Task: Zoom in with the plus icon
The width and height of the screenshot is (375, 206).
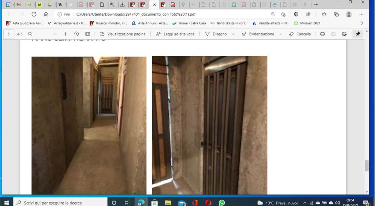Action: click(x=66, y=34)
